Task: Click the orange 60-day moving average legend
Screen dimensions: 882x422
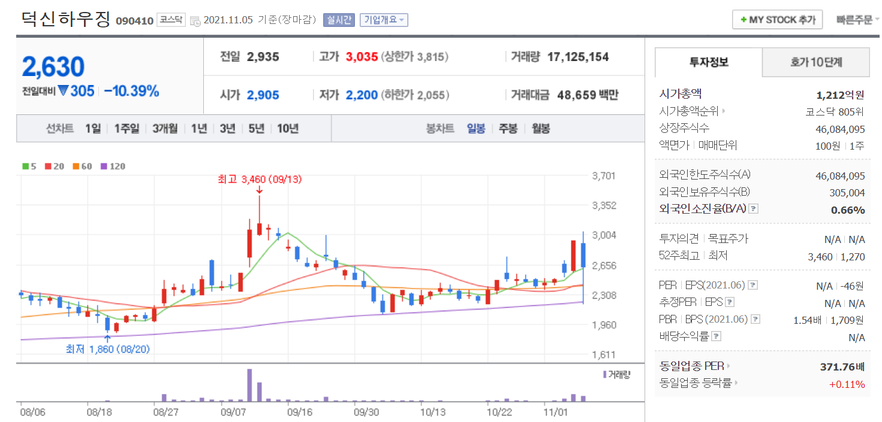Action: tap(83, 166)
